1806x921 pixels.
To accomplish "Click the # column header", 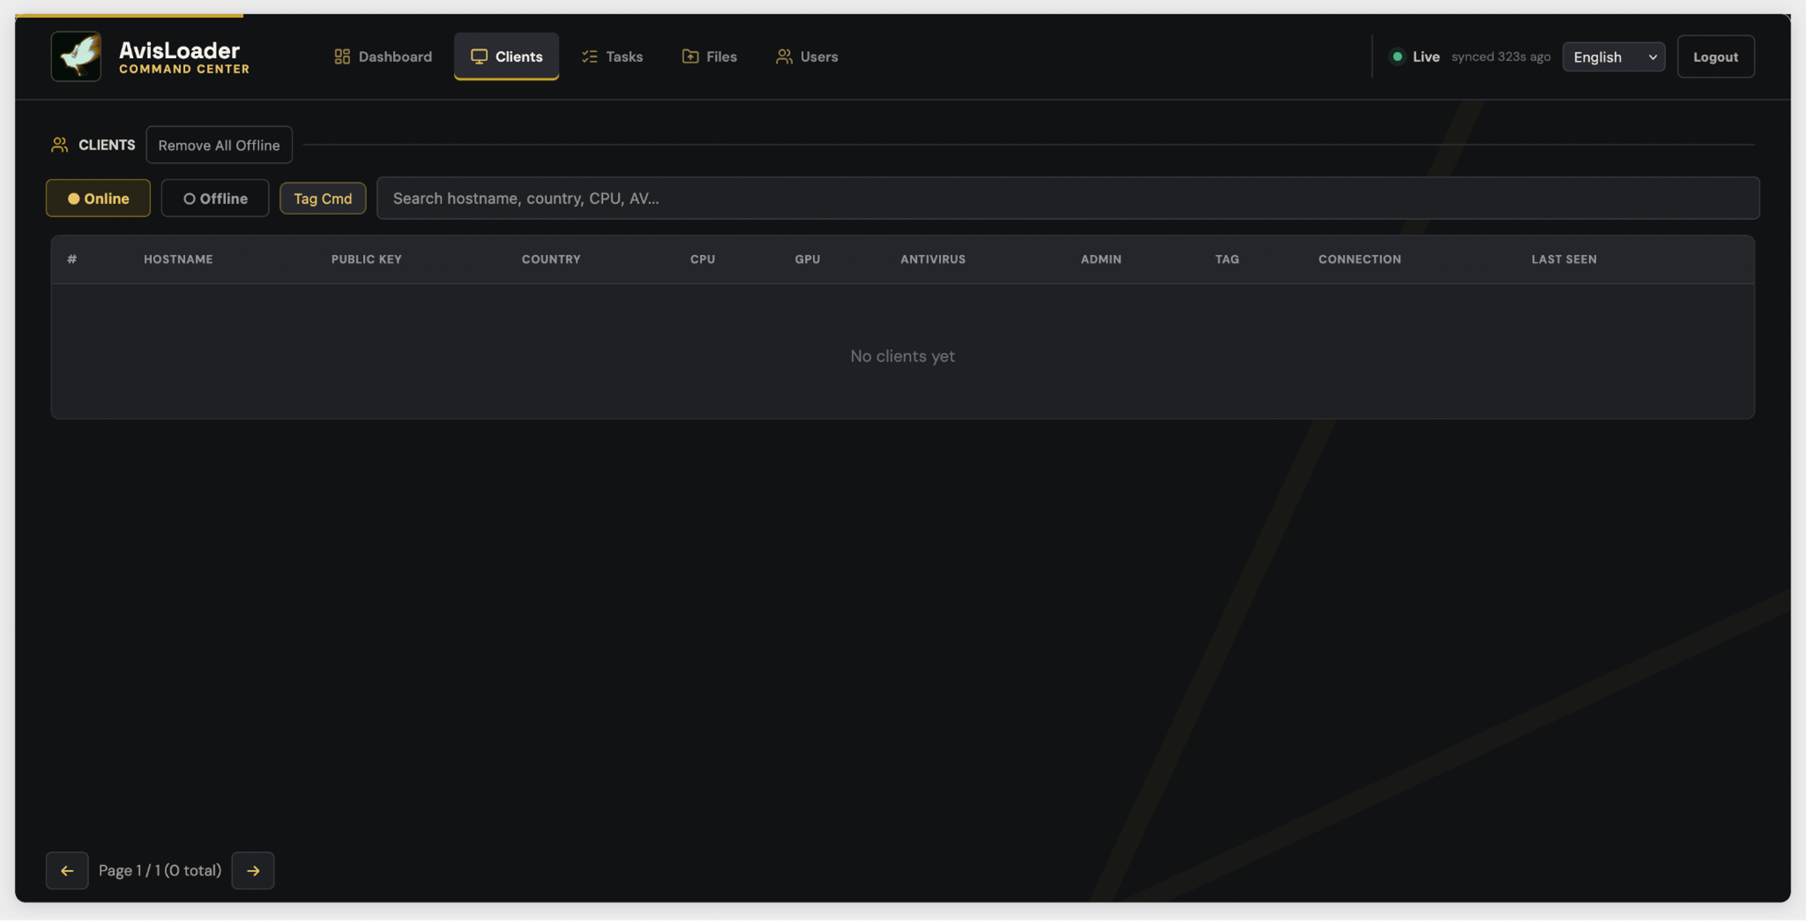I will (x=72, y=259).
